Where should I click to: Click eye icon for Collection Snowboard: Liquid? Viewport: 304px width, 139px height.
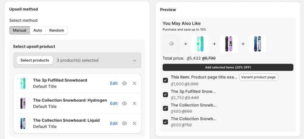[124, 124]
